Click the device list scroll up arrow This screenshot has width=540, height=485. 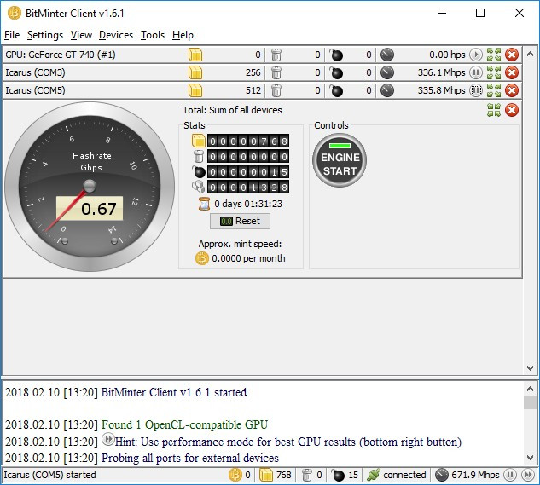click(531, 54)
